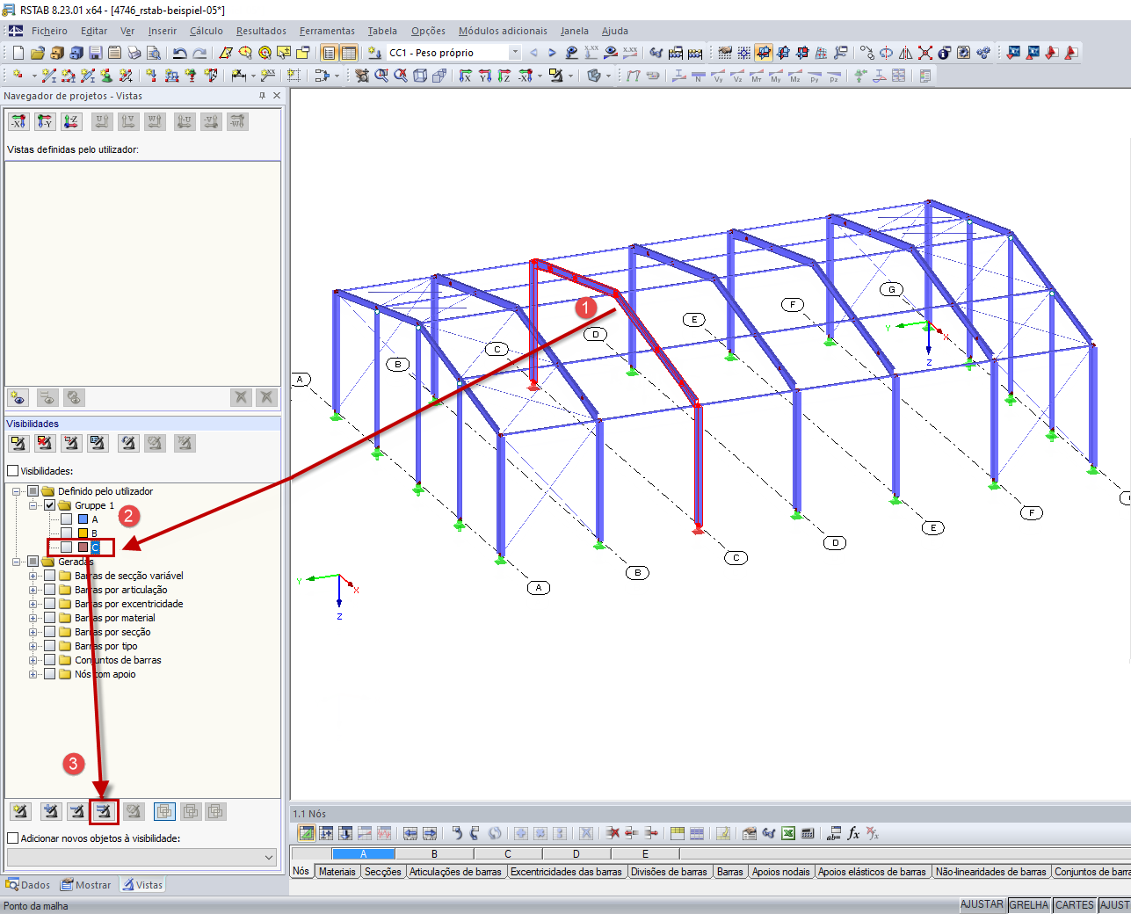The image size is (1131, 914).
Task: Click the yellow color swatch of visibility B
Action: (x=83, y=533)
